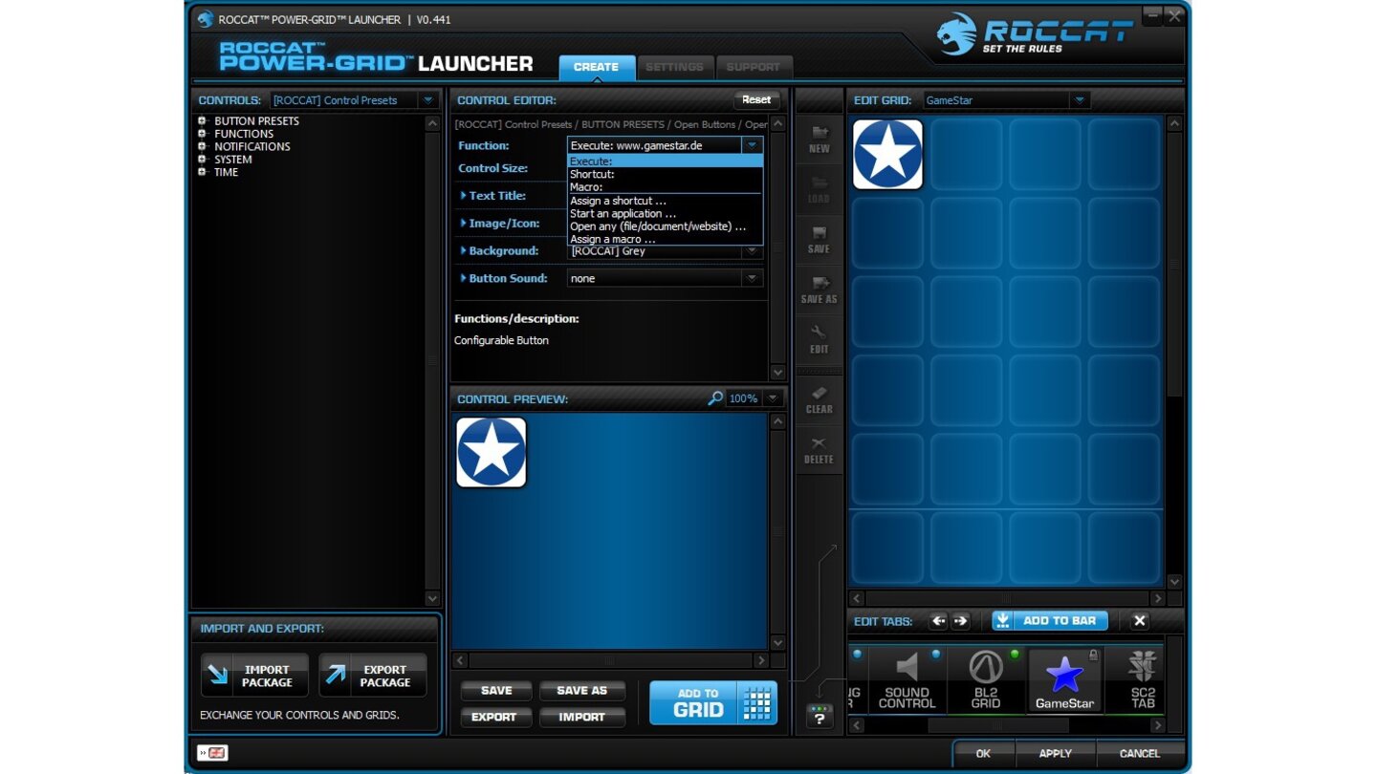Move tab right with right-arrow icon
Screen dimensions: 1377x774
(x=961, y=621)
